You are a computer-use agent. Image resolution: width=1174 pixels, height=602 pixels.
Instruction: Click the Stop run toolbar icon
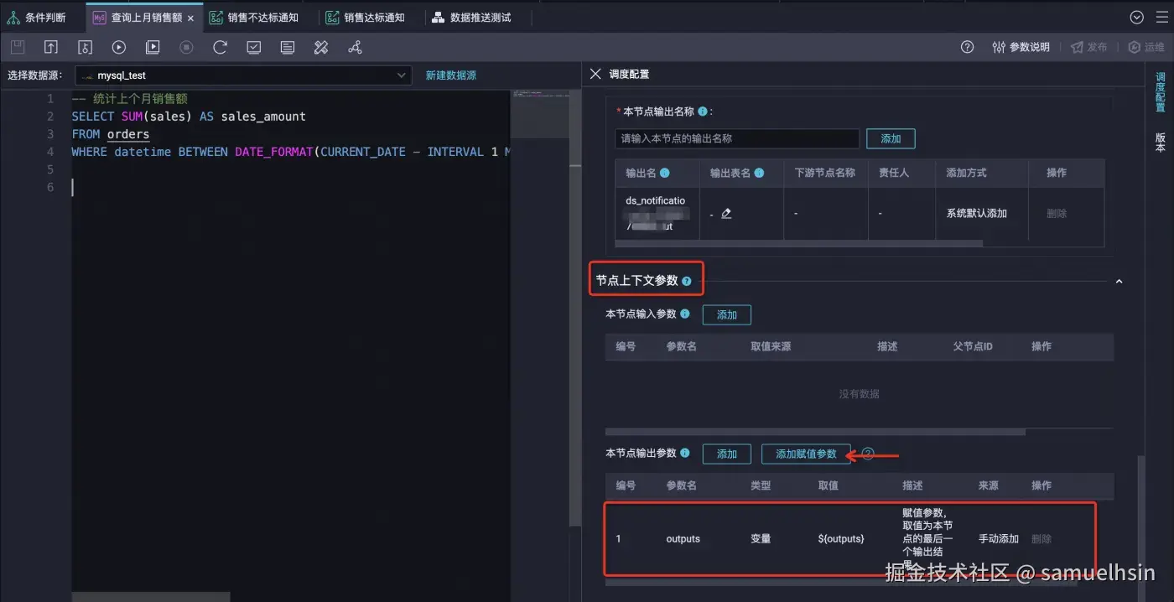click(x=186, y=48)
